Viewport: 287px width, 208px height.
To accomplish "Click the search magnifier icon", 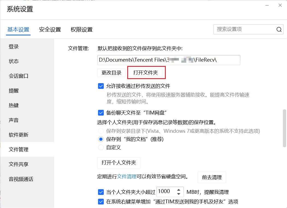I will pos(279,29).
